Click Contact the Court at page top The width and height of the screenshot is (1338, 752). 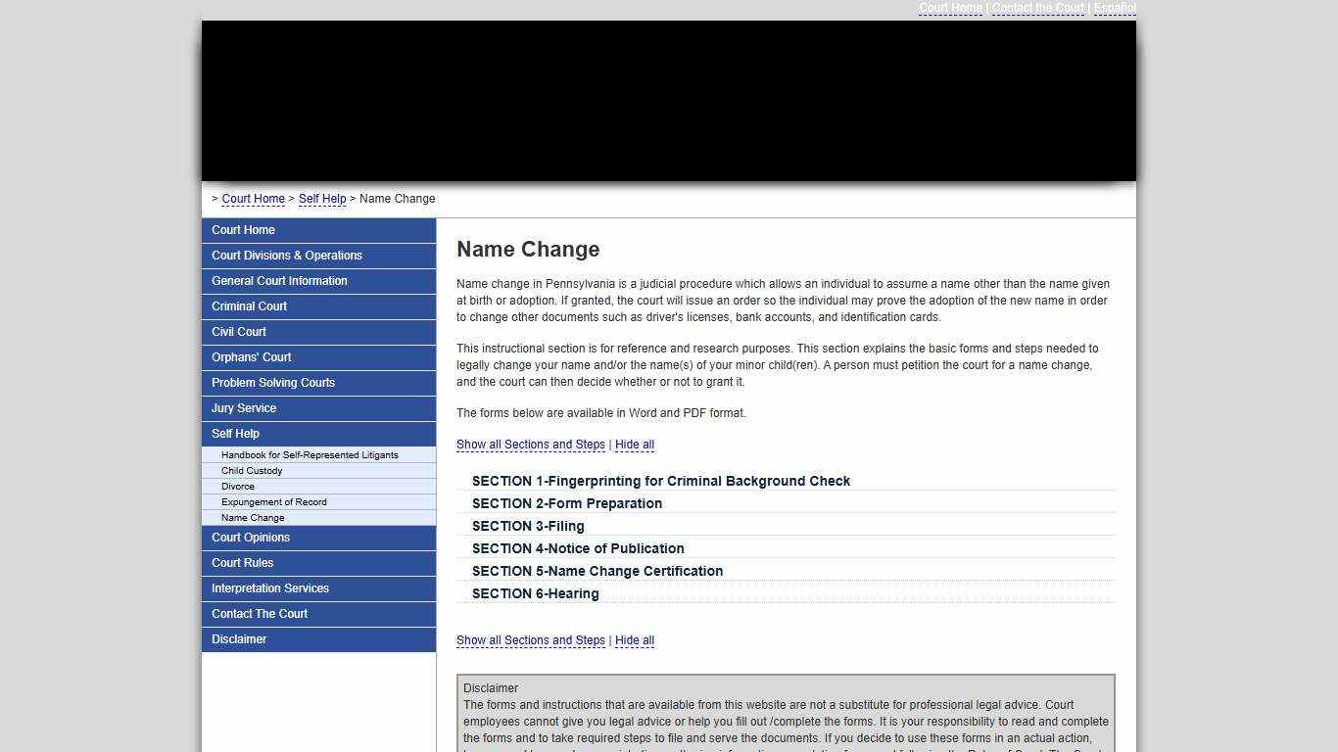click(x=1037, y=8)
